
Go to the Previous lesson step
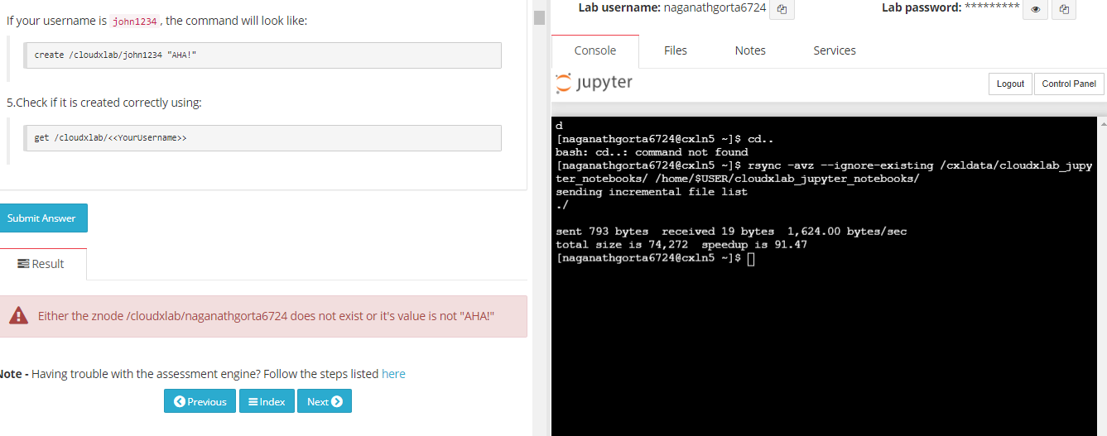coord(200,401)
